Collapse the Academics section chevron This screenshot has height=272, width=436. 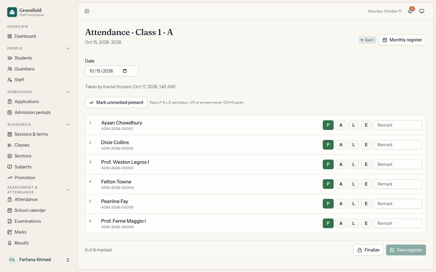[68, 125]
